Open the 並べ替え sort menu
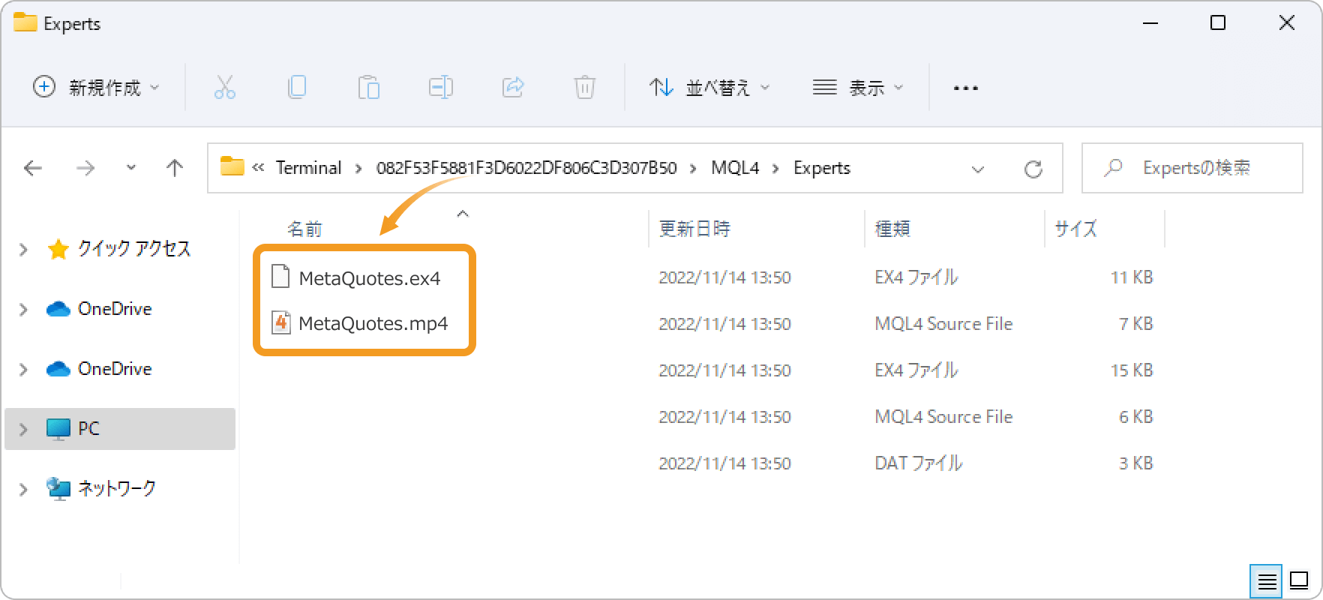The height and width of the screenshot is (600, 1323). 709,88
